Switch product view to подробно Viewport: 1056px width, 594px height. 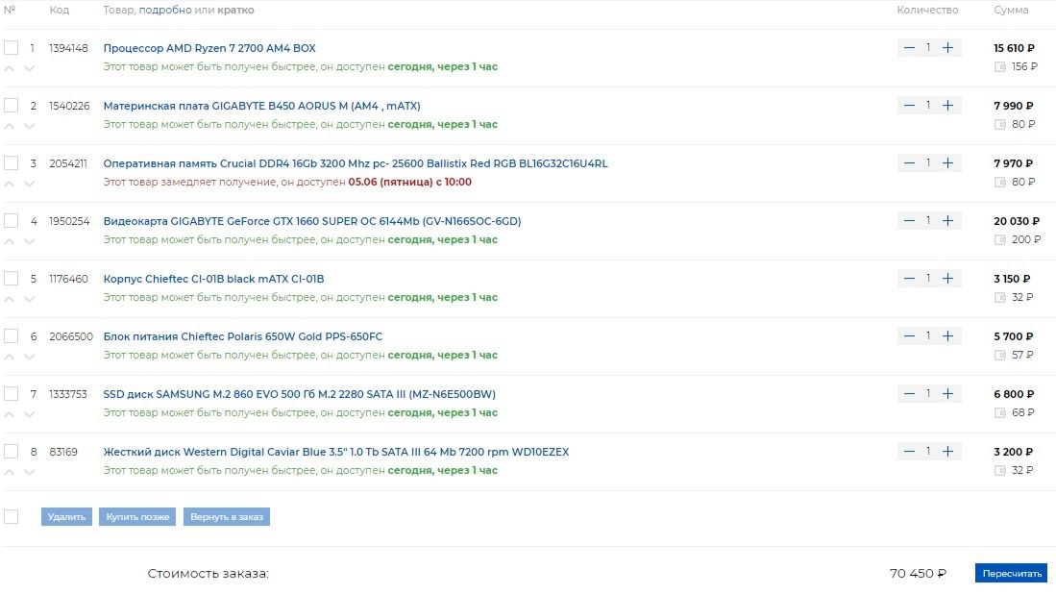coord(165,11)
